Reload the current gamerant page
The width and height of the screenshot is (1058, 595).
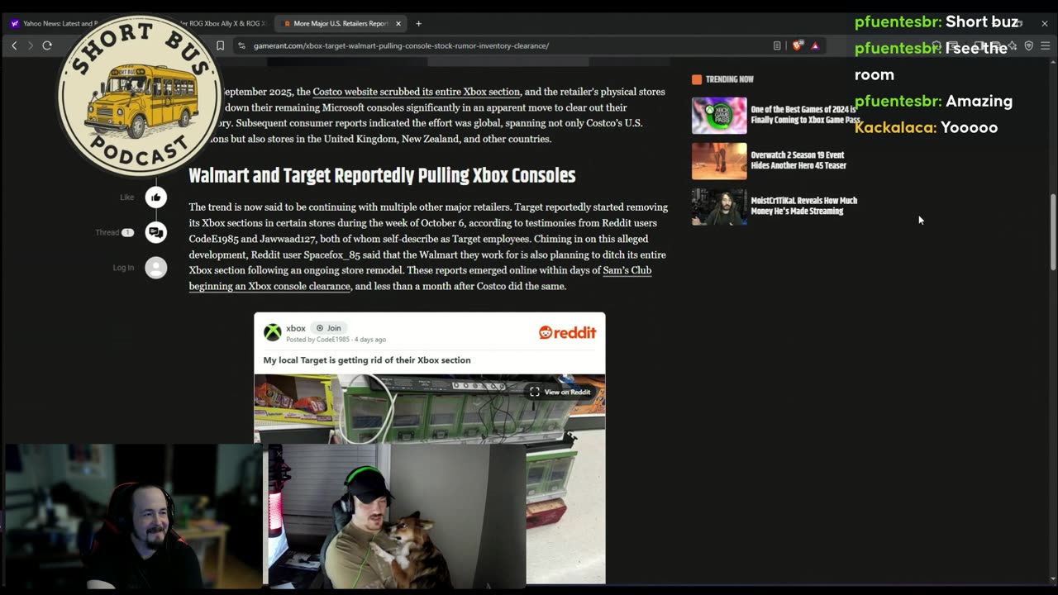coord(47,45)
